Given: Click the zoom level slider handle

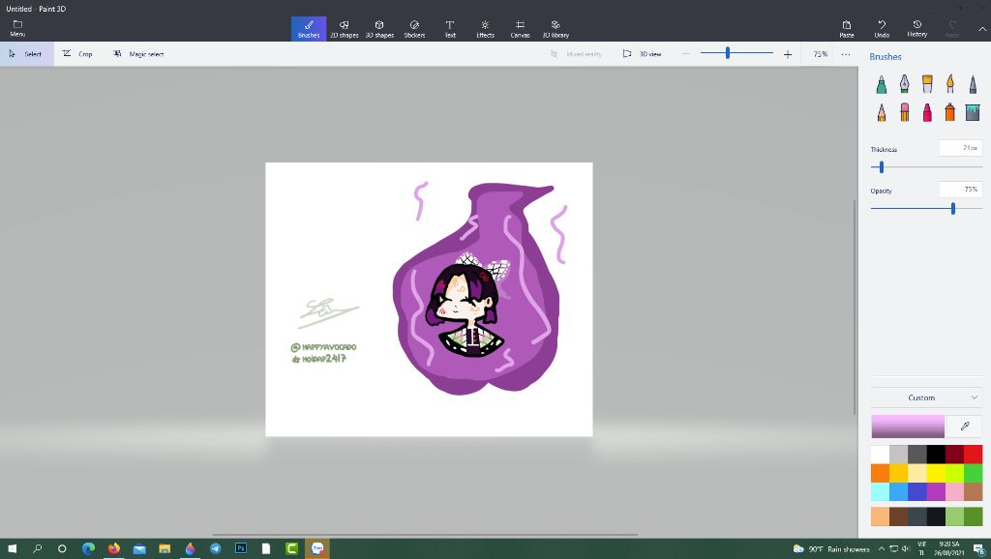Looking at the screenshot, I should 728,54.
